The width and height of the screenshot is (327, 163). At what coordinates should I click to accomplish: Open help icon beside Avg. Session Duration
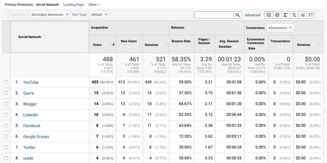click(235, 46)
